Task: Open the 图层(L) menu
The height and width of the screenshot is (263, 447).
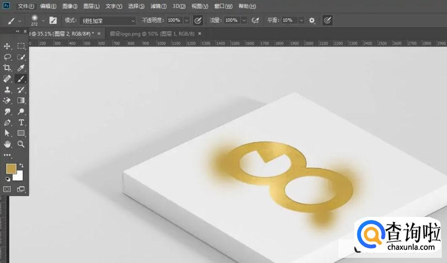Action: point(92,6)
